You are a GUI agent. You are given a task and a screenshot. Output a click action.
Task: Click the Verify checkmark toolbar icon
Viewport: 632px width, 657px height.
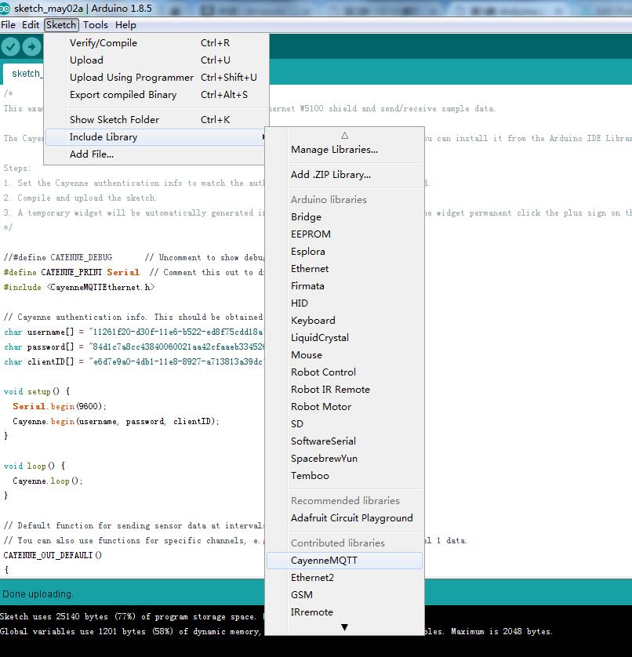tap(10, 46)
